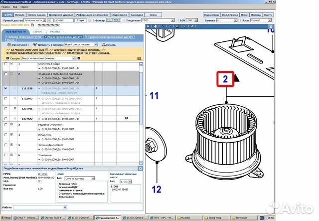Uncheck the checkbox for part 1111936
The width and height of the screenshot is (319, 221).
5,88
